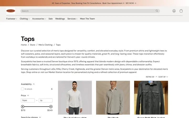Go to Home breadcrumb
The width and height of the screenshot is (189, 118).
tap(24, 45)
